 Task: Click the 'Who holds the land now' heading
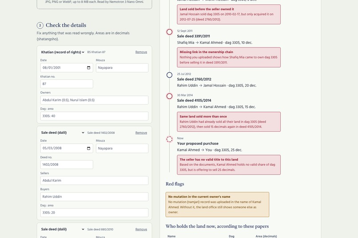217,226
